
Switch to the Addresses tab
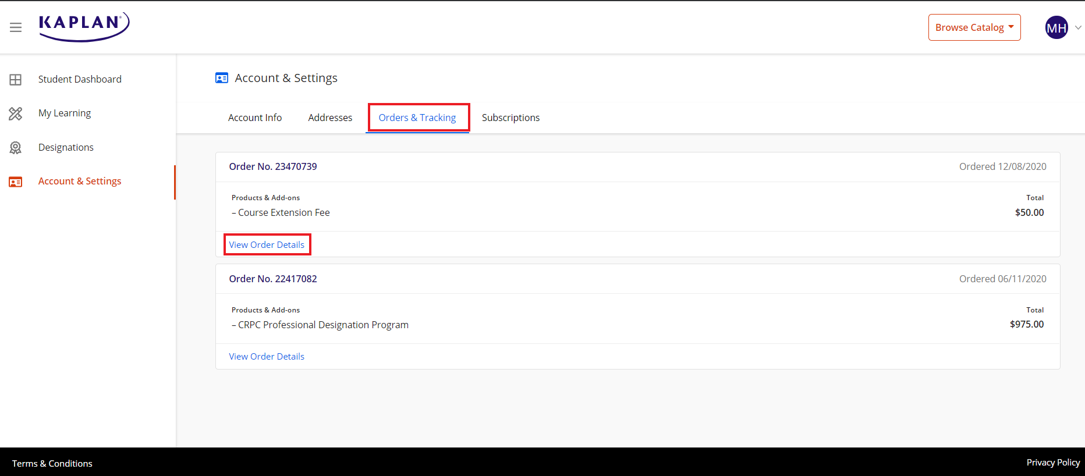(x=330, y=118)
